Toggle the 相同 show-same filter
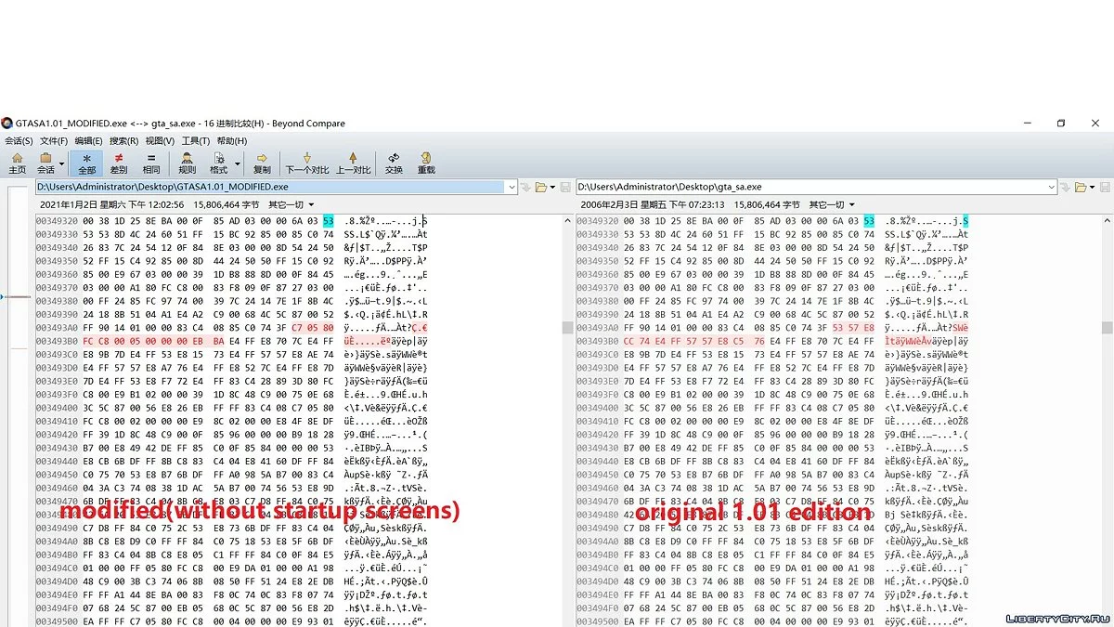Image resolution: width=1114 pixels, height=627 pixels. coord(151,163)
